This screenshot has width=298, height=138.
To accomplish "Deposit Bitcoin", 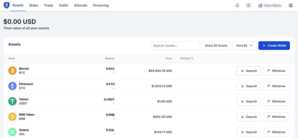I will click(x=248, y=71).
